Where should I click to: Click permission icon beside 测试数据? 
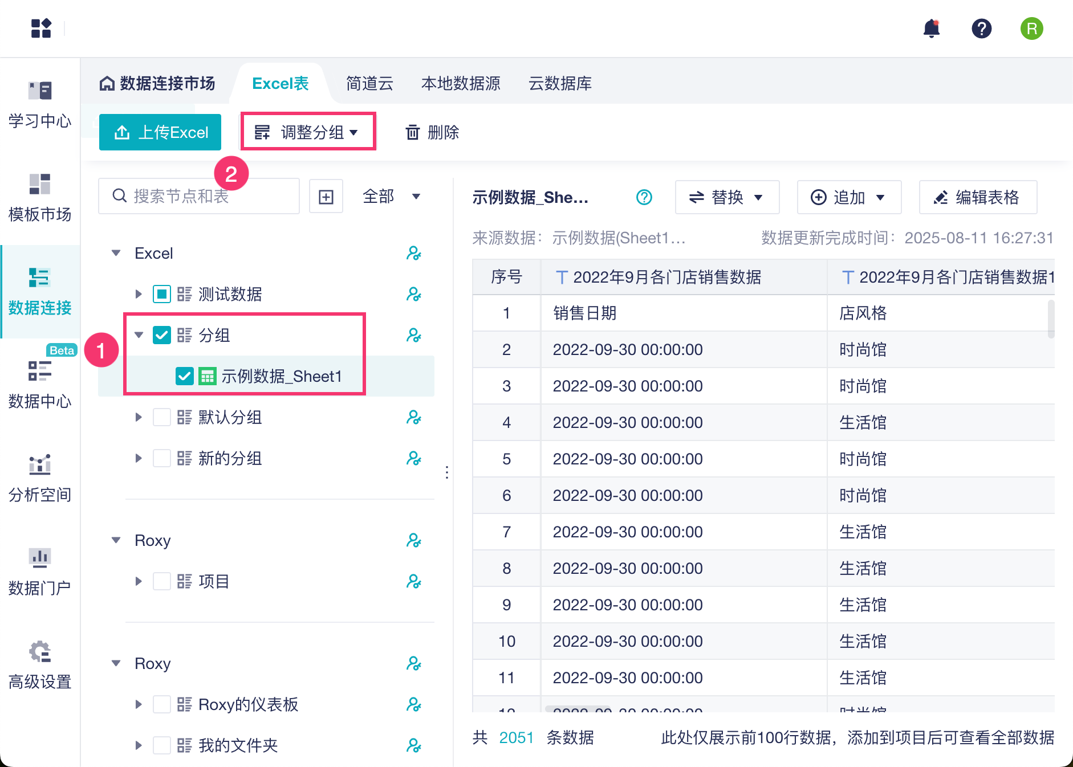coord(414,294)
